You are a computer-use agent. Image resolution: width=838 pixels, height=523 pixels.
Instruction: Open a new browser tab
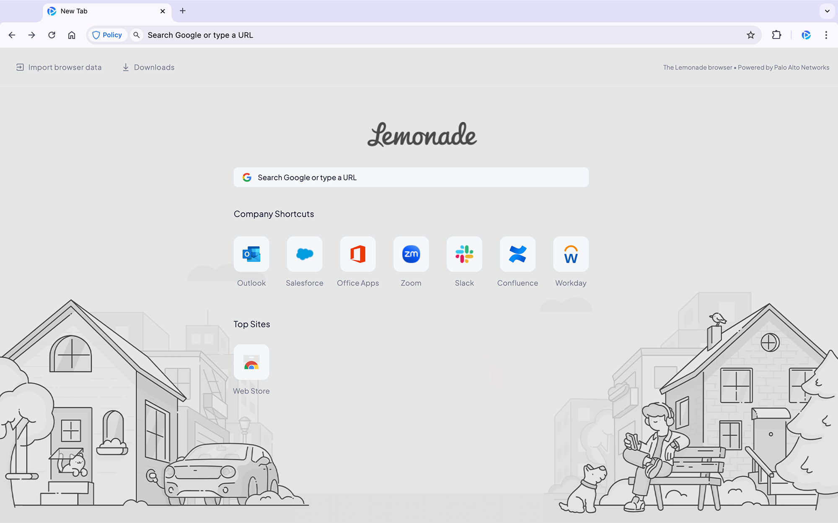coord(182,11)
